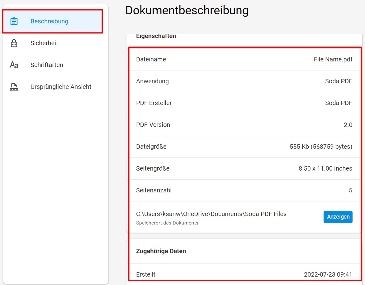
Task: Click the Dateiname label
Action: pos(151,59)
